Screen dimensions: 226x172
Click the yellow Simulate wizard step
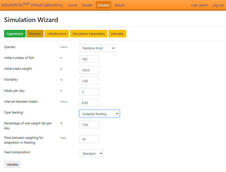click(117, 34)
